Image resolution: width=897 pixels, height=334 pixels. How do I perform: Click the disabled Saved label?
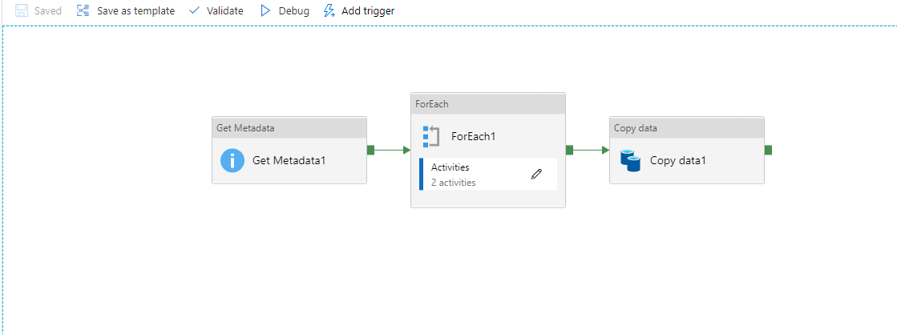48,11
